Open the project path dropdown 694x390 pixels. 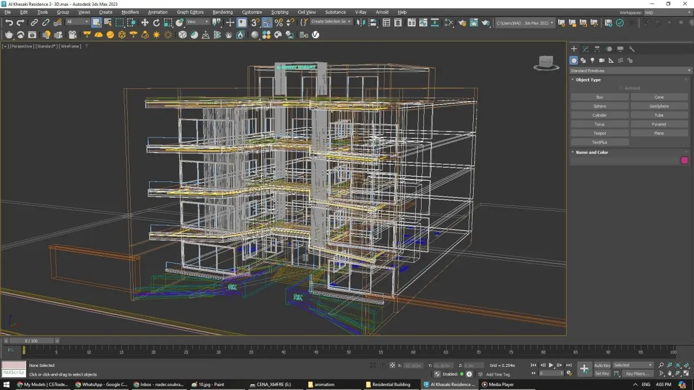[x=525, y=23]
